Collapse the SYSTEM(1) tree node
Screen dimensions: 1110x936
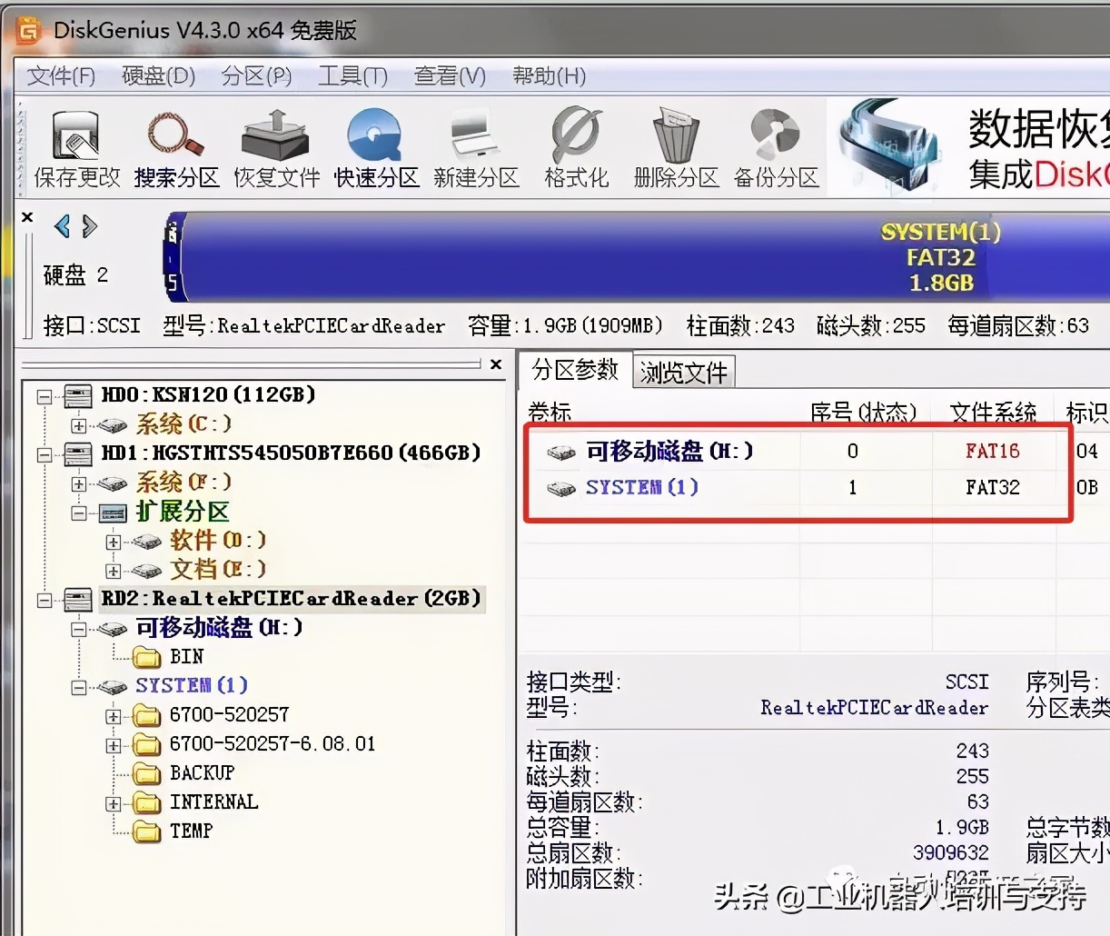coord(79,687)
